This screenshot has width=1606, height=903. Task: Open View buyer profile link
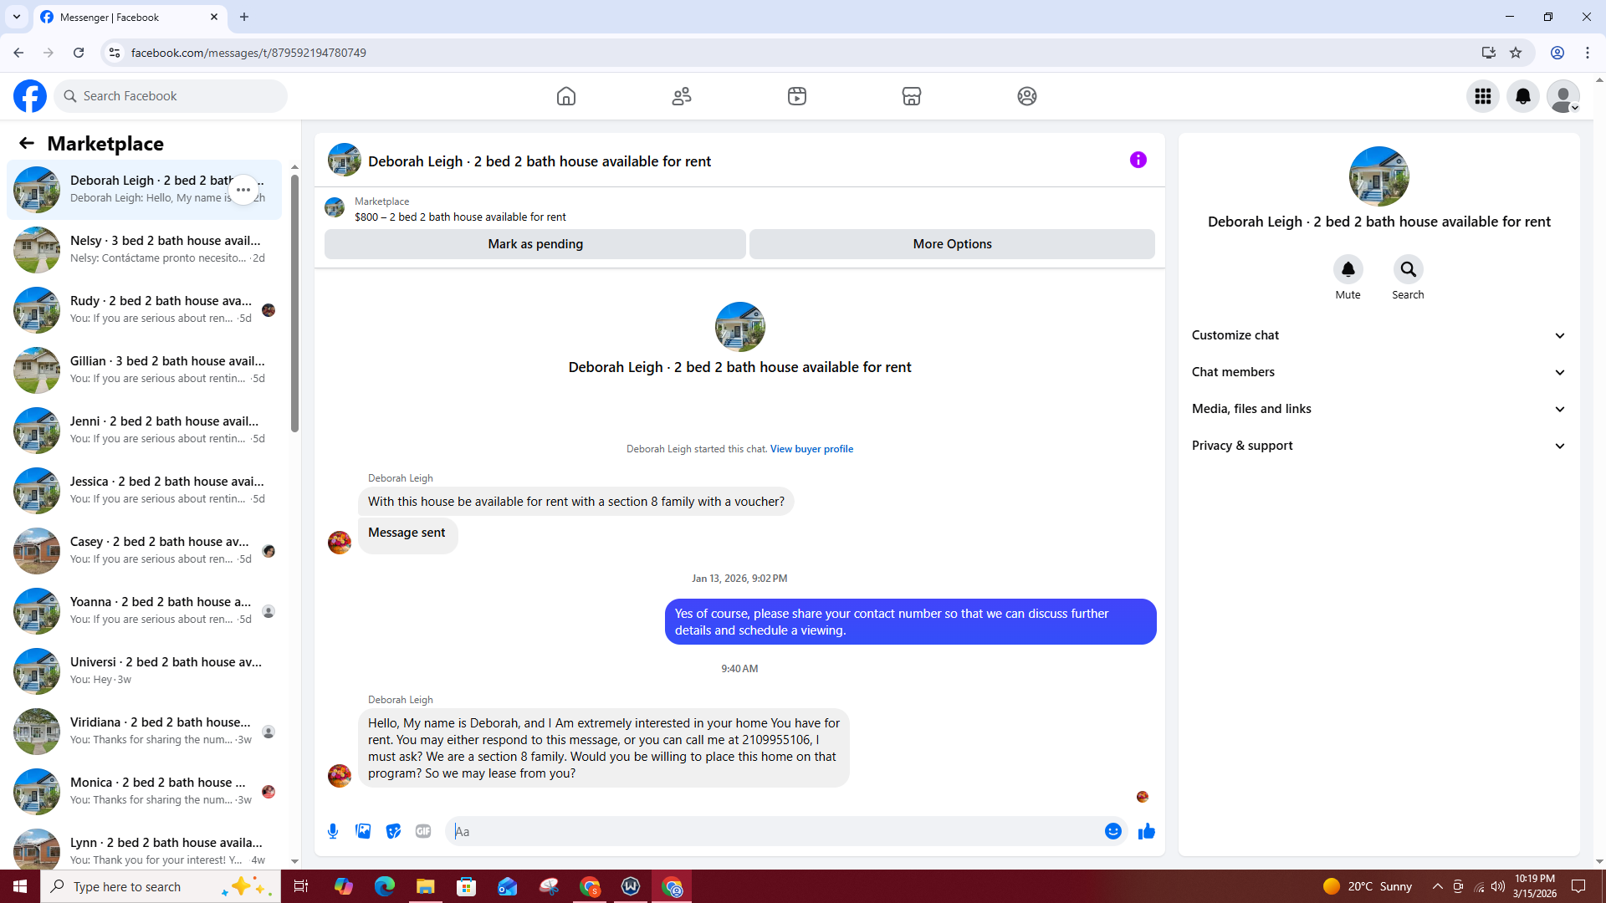(x=811, y=449)
